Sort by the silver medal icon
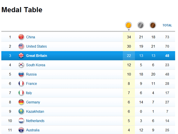The width and height of the screenshot is (178, 134). pyautogui.click(x=141, y=25)
